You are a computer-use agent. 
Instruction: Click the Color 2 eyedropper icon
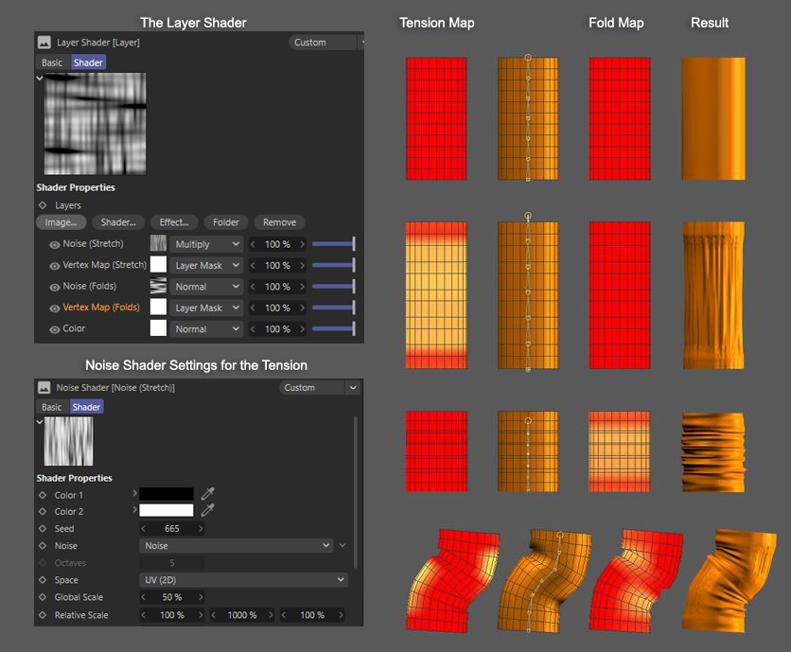click(x=208, y=511)
